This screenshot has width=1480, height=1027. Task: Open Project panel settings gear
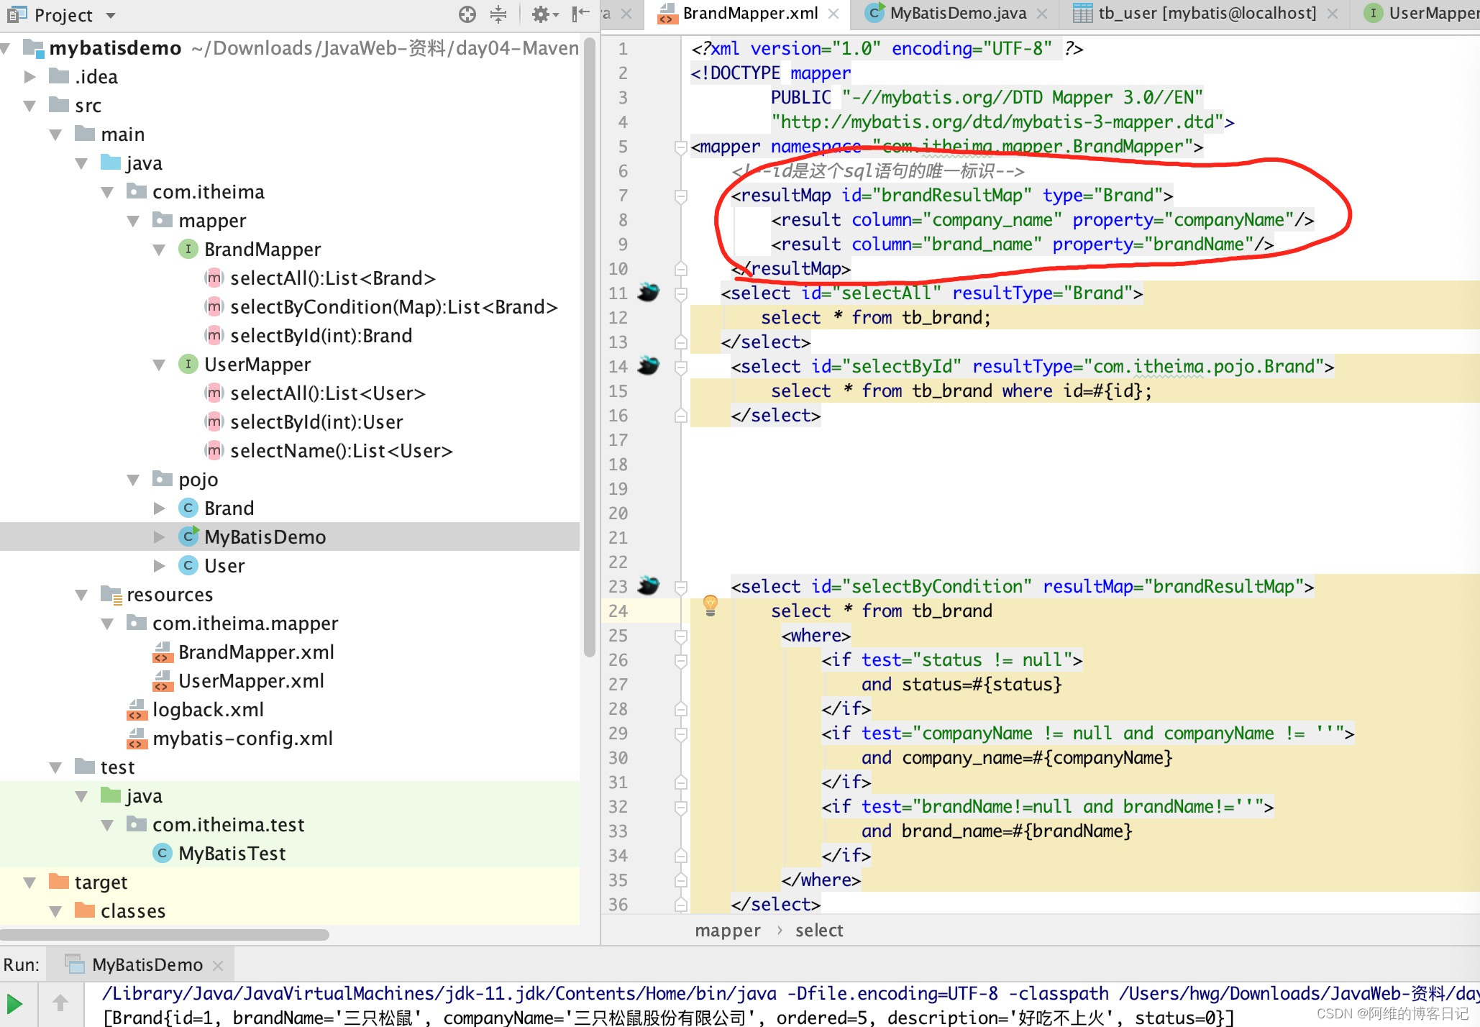point(544,14)
